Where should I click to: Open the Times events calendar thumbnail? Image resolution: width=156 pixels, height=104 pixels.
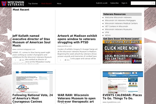click(x=123, y=82)
